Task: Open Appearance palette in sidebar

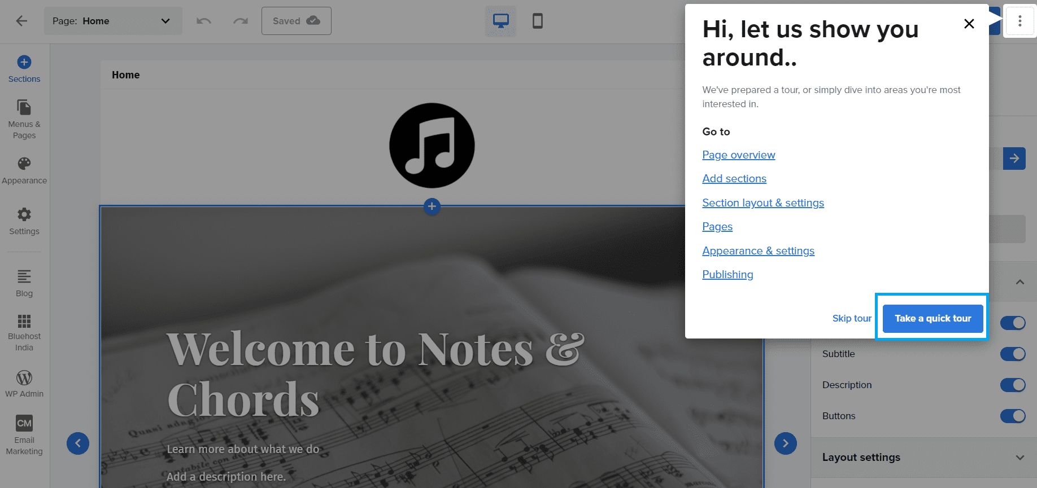Action: 24,171
